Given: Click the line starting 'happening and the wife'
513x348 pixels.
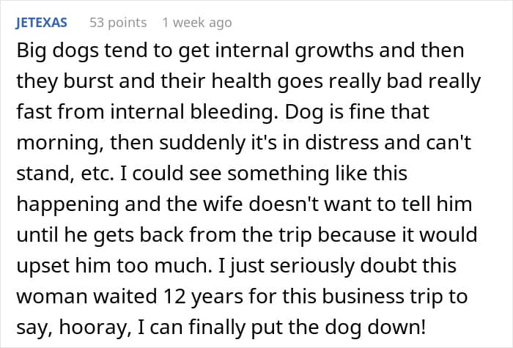Looking at the screenshot, I should 244,204.
